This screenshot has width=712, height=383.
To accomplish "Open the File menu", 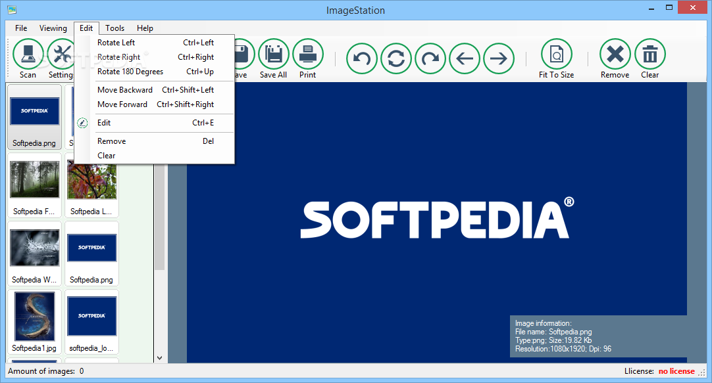I will [x=21, y=28].
